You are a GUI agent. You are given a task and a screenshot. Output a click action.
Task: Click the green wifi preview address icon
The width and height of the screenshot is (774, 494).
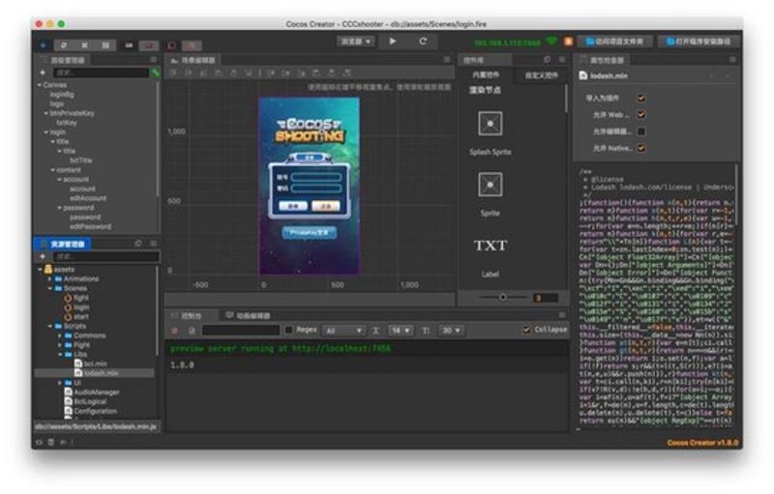coord(551,42)
